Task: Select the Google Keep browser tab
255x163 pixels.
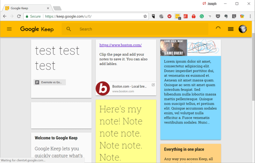Action: (27, 8)
